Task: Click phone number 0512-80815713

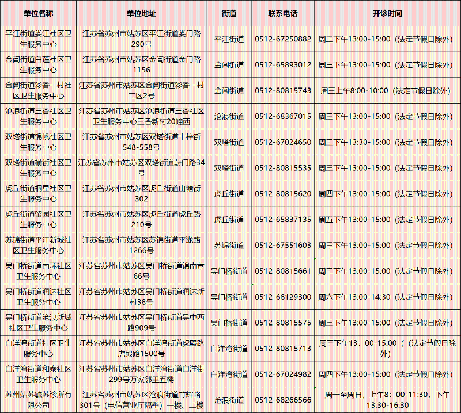Action: tap(283, 349)
